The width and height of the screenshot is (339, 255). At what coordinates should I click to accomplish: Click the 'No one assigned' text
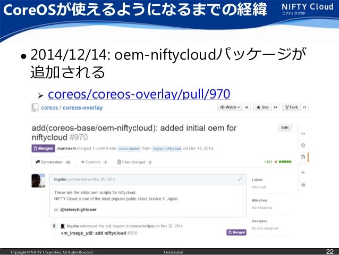tap(265, 228)
